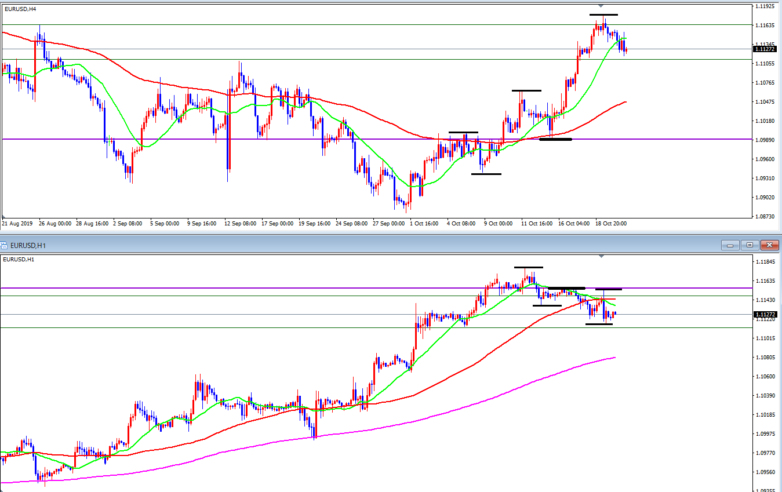Click the 21 Aug 2019 date on time axis
Screen dimensions: 782x492
point(16,223)
